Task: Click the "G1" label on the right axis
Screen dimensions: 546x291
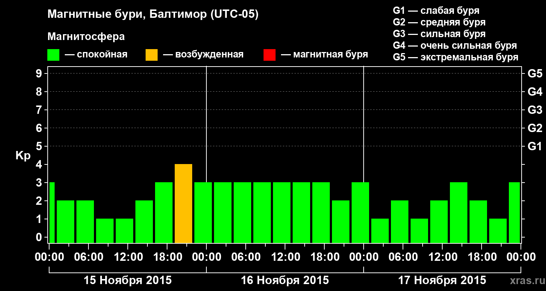Action: coord(535,146)
